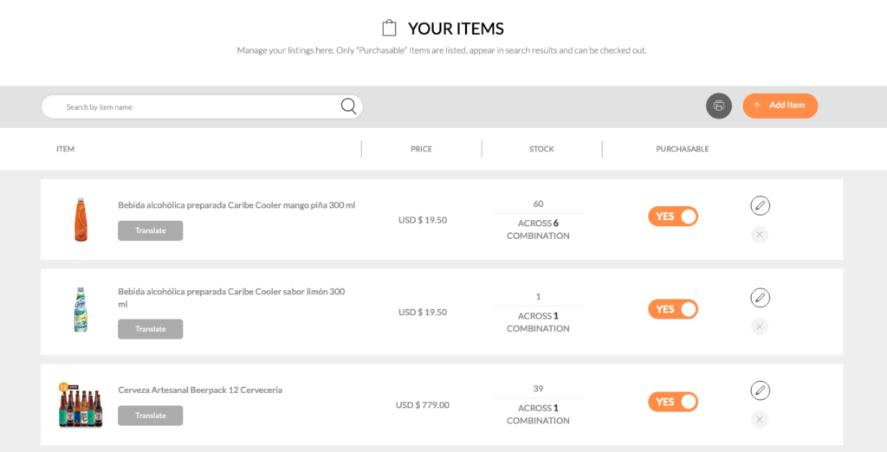Image resolution: width=887 pixels, height=452 pixels.
Task: Click the Caribe Cooler mango piña bottle thumbnail
Action: [80, 219]
